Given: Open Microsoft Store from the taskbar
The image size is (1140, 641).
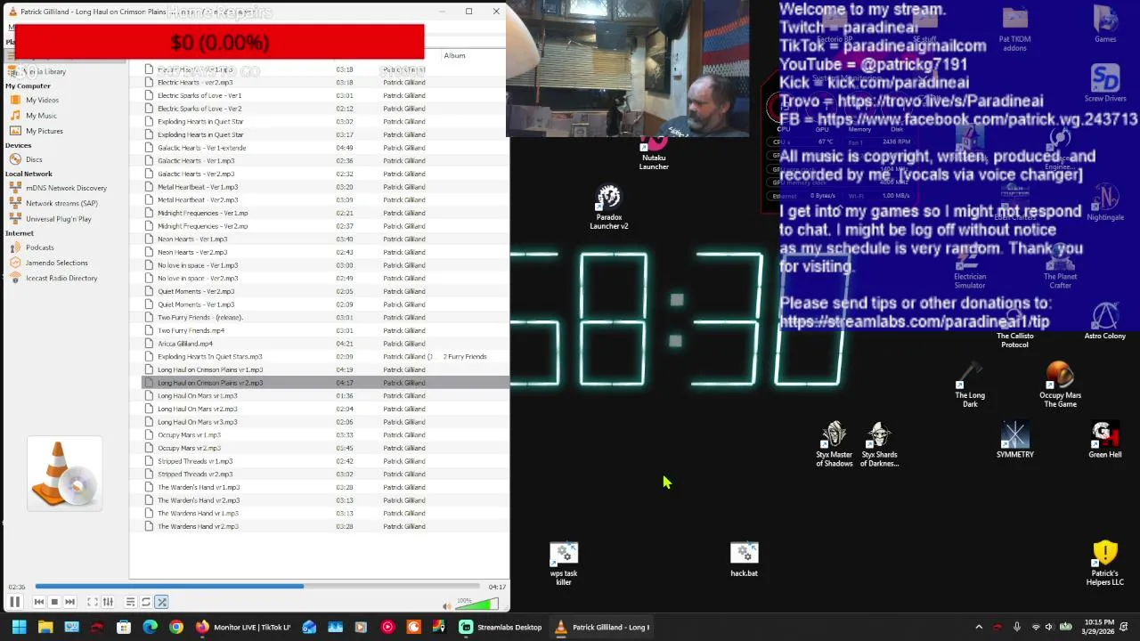Looking at the screenshot, I should [x=124, y=627].
